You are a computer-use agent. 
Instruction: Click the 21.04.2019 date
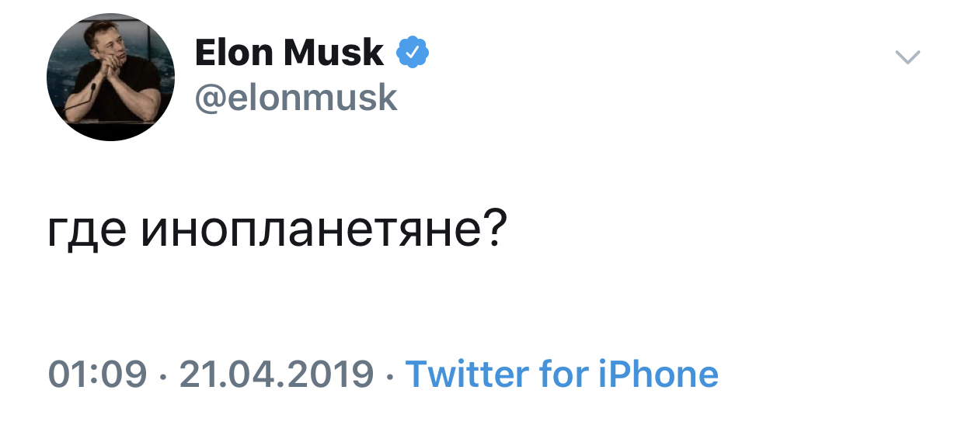[x=277, y=374]
